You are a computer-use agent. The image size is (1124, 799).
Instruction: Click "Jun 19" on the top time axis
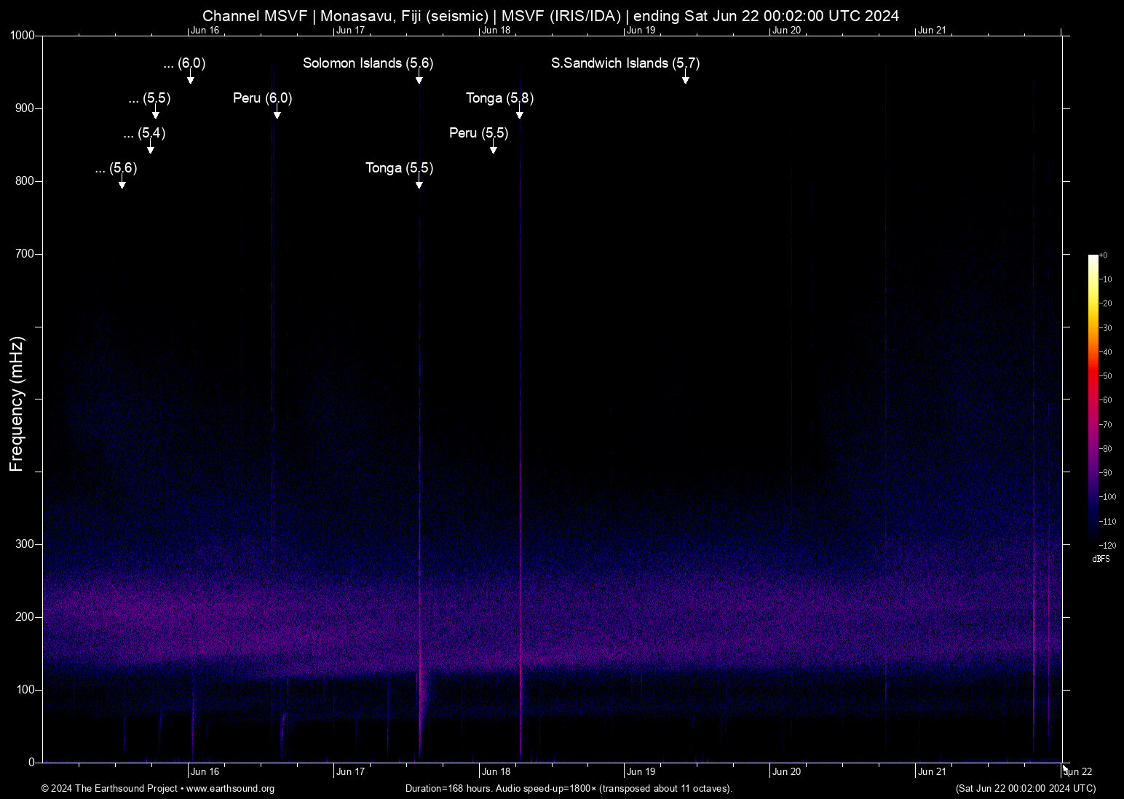641,31
